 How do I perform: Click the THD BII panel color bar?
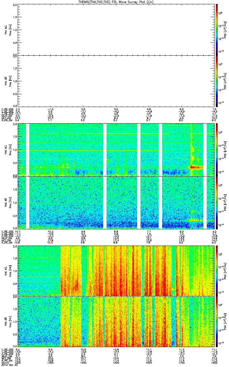tap(217, 202)
